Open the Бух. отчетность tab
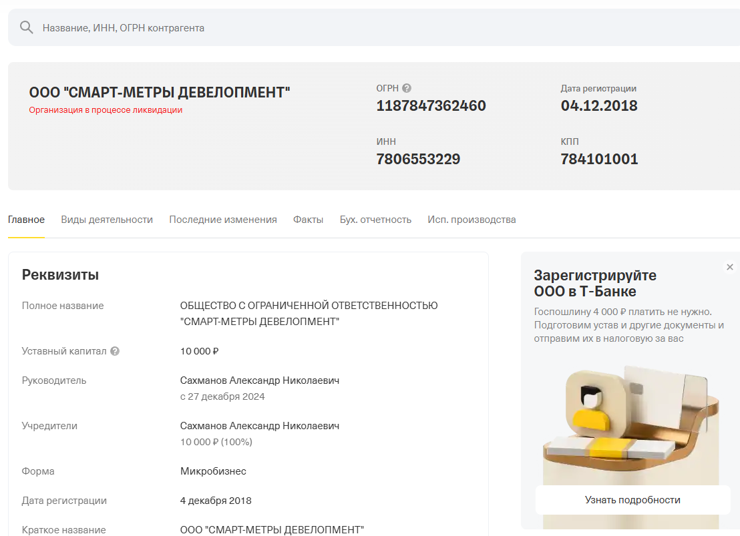The width and height of the screenshot is (740, 536). [x=375, y=220]
